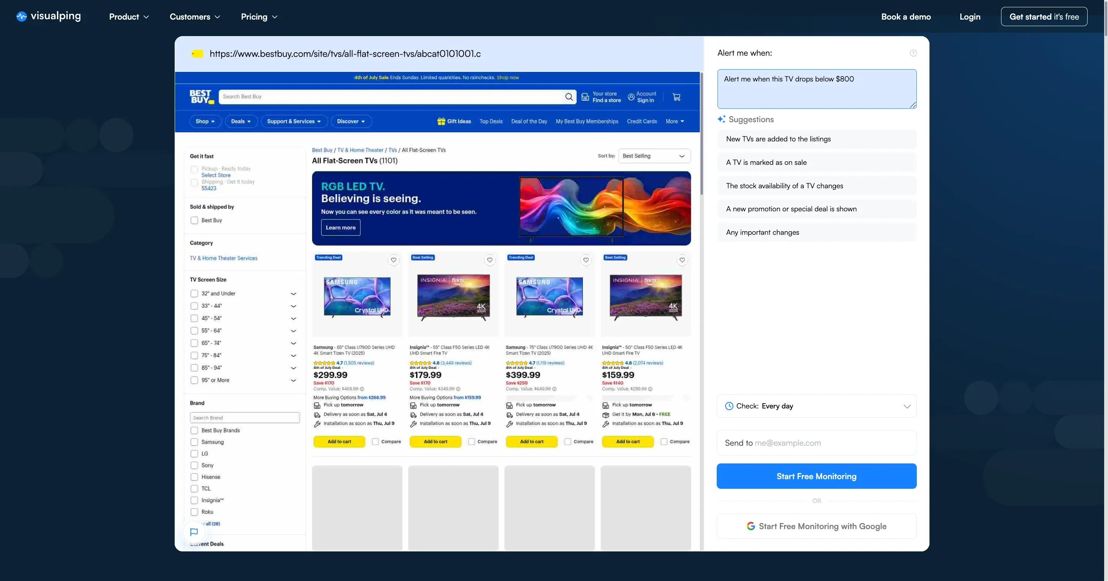Click the Gift Ideas gift icon
Viewport: 1108px width, 581px height.
pos(441,121)
